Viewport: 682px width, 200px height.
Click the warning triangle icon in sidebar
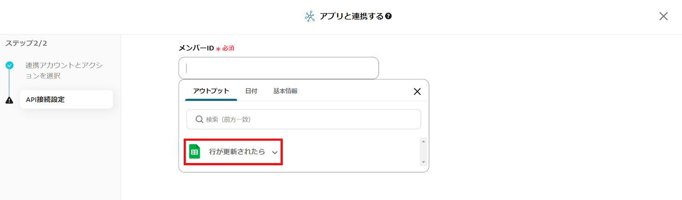9,100
